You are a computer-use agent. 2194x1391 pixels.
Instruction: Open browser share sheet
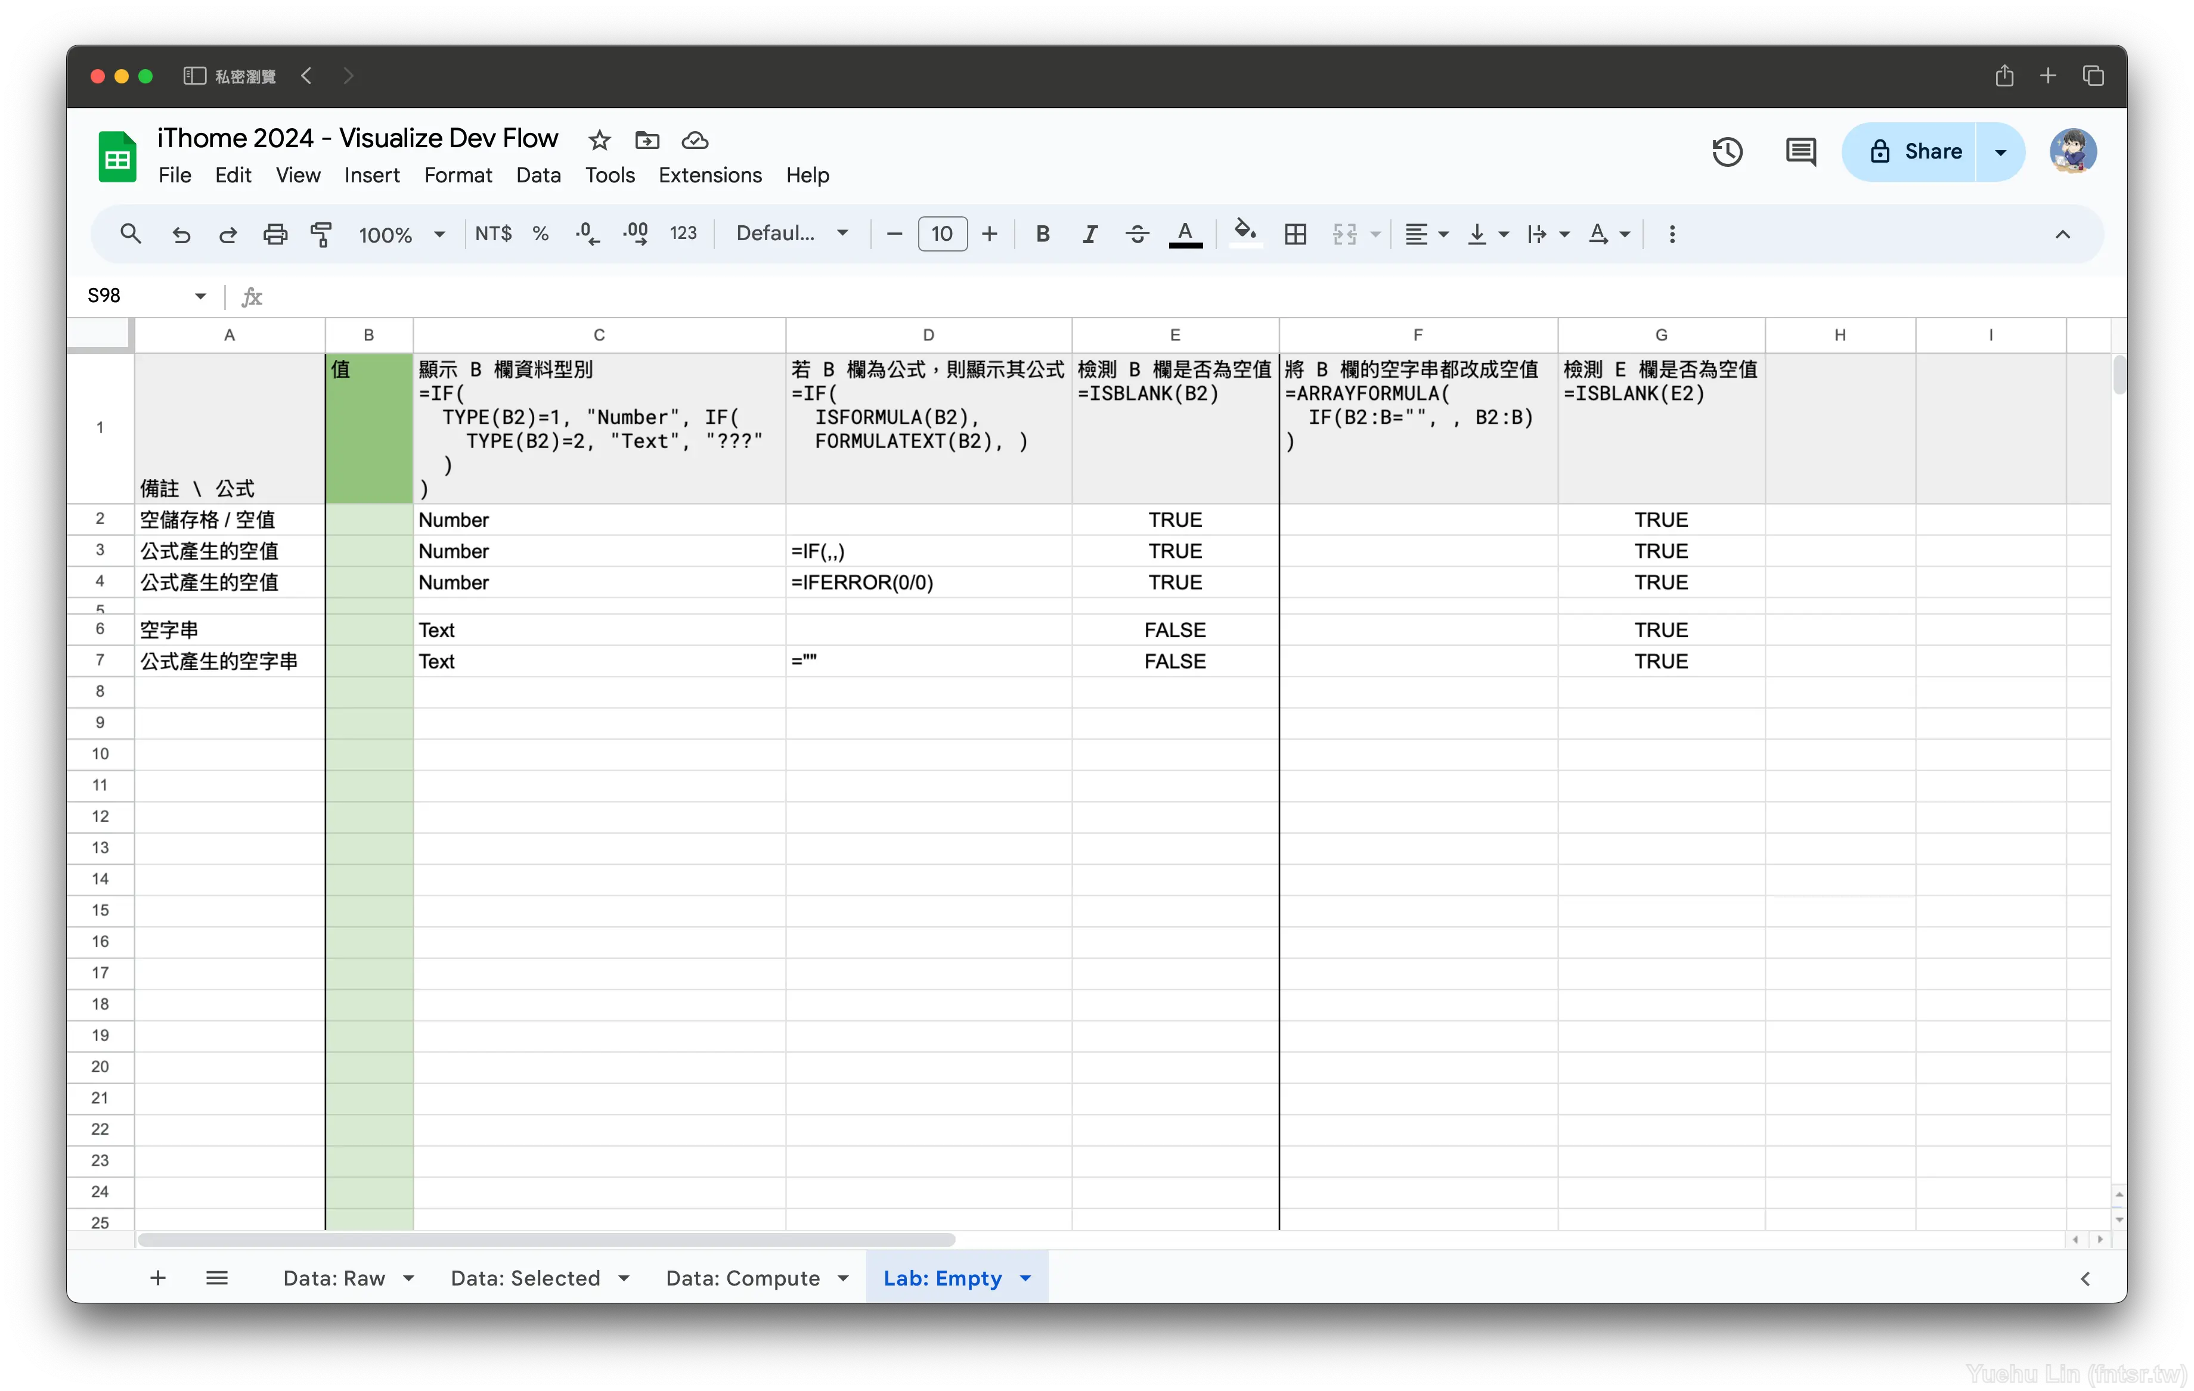pos(2004,76)
